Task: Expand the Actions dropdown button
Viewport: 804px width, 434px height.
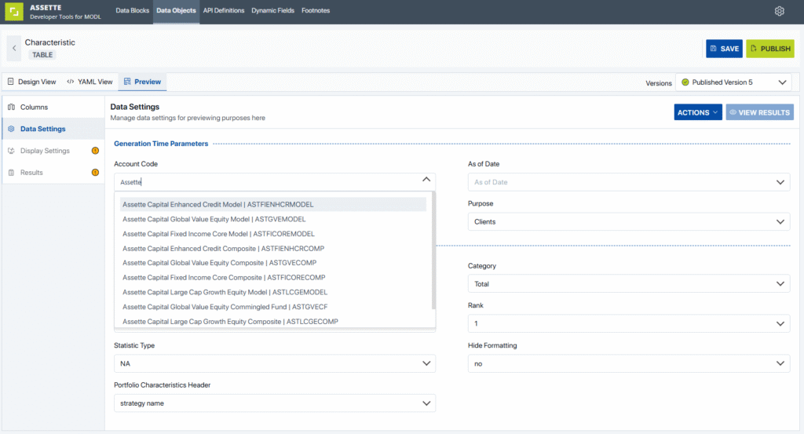Action: pyautogui.click(x=697, y=112)
